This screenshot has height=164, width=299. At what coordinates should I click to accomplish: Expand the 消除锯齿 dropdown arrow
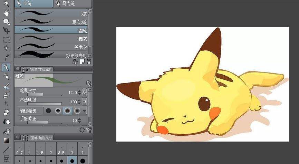85,111
